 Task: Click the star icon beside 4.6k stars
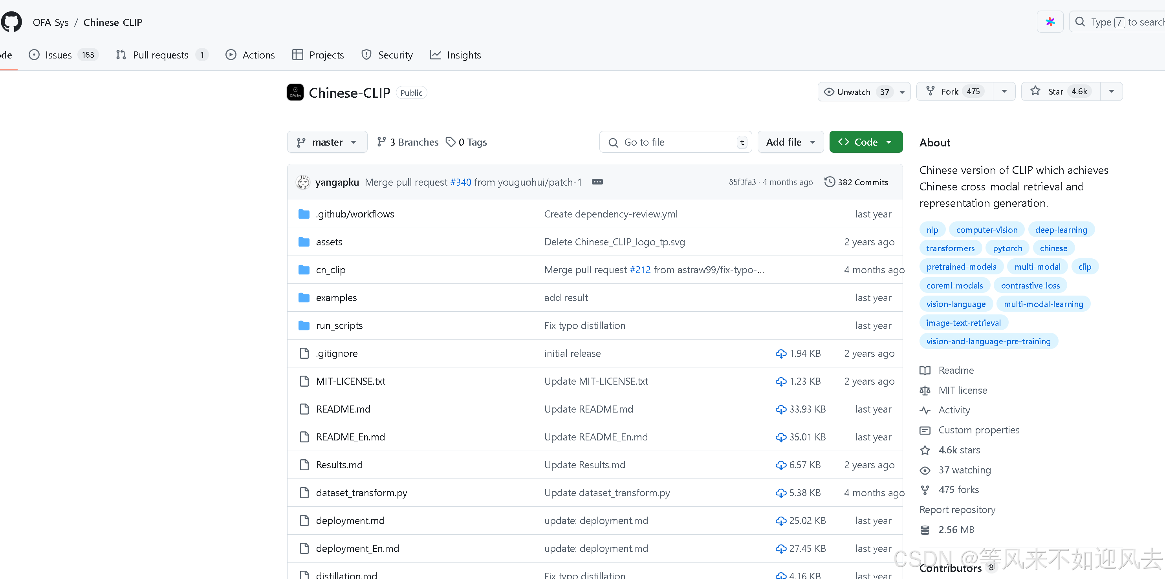click(x=925, y=450)
